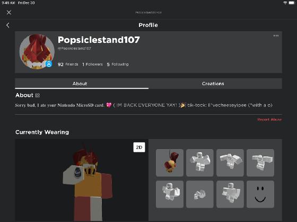Open the small crouching animation item thumbnail
The height and width of the screenshot is (222, 297).
pos(200,195)
